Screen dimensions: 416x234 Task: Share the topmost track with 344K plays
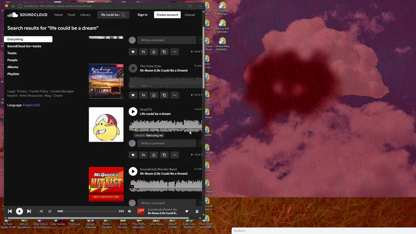click(x=153, y=52)
